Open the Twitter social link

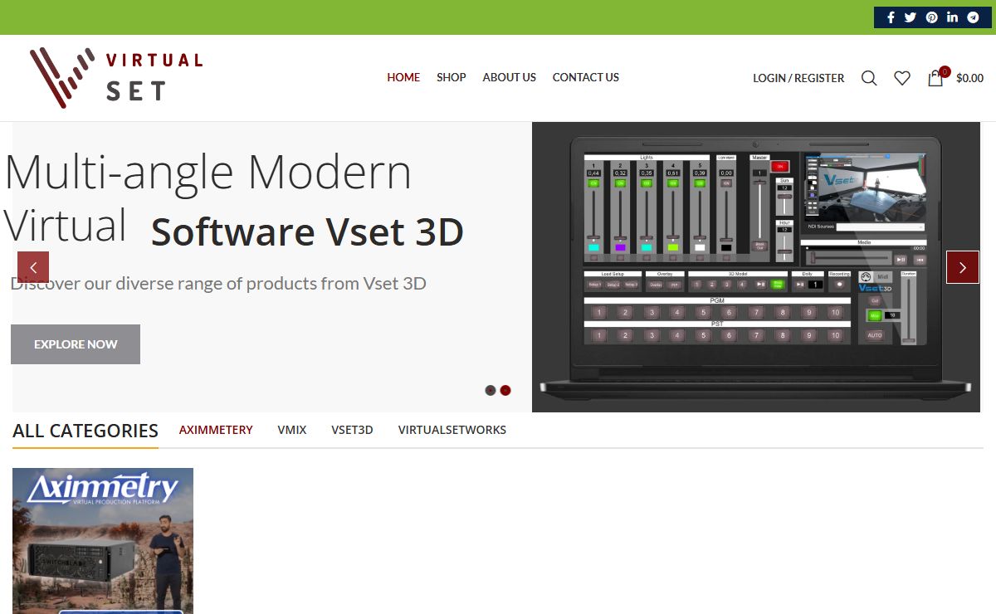click(911, 17)
